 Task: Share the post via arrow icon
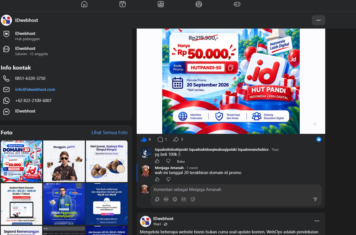[x=176, y=139]
